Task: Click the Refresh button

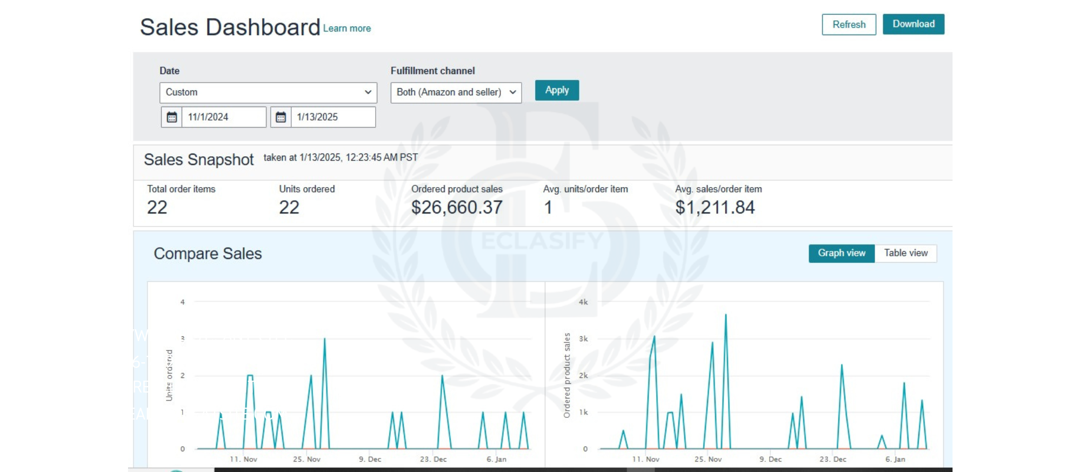Action: (x=849, y=25)
